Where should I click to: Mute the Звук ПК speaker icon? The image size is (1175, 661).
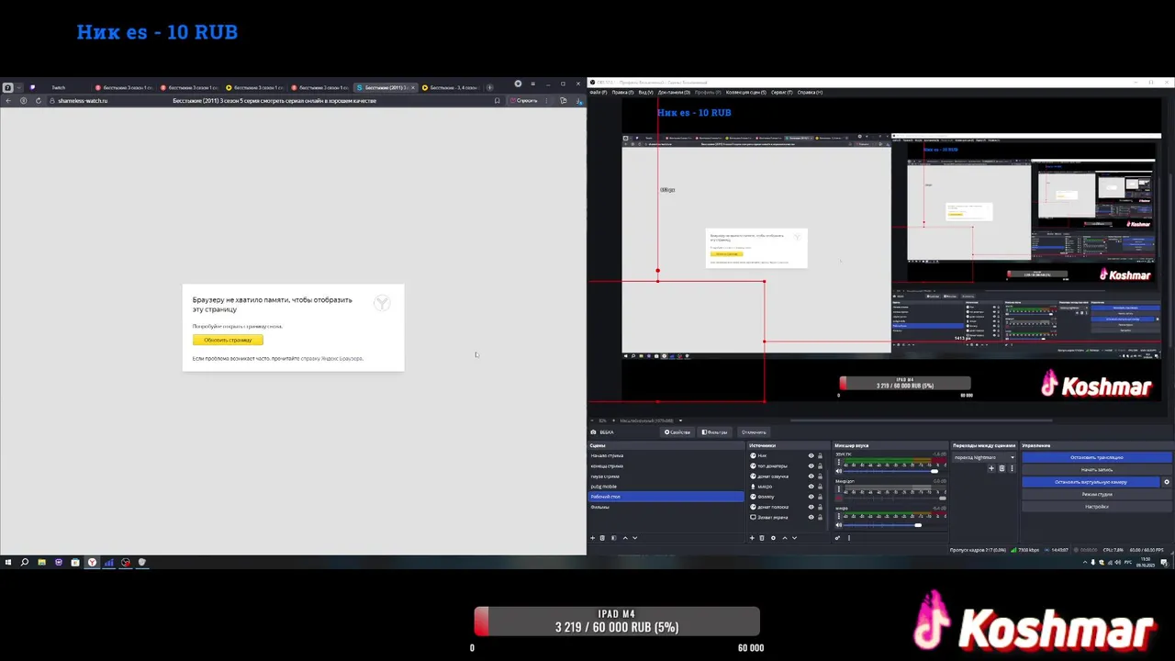pyautogui.click(x=838, y=471)
